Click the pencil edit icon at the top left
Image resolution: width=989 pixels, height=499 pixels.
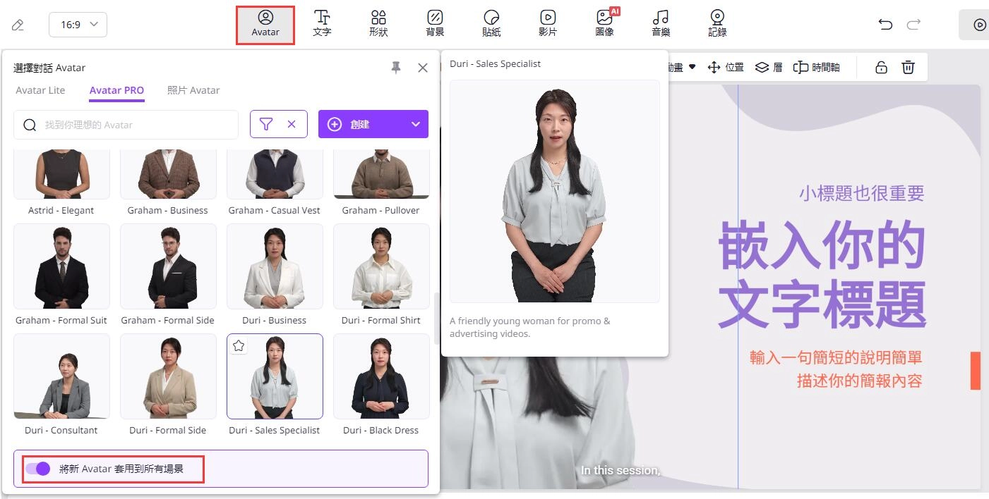pos(18,25)
